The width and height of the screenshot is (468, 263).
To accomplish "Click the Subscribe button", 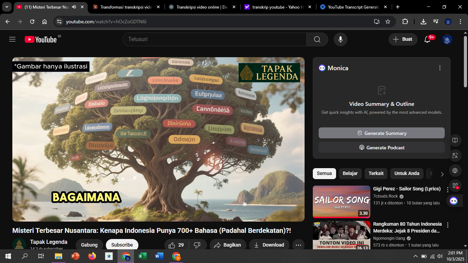I will pos(122,245).
